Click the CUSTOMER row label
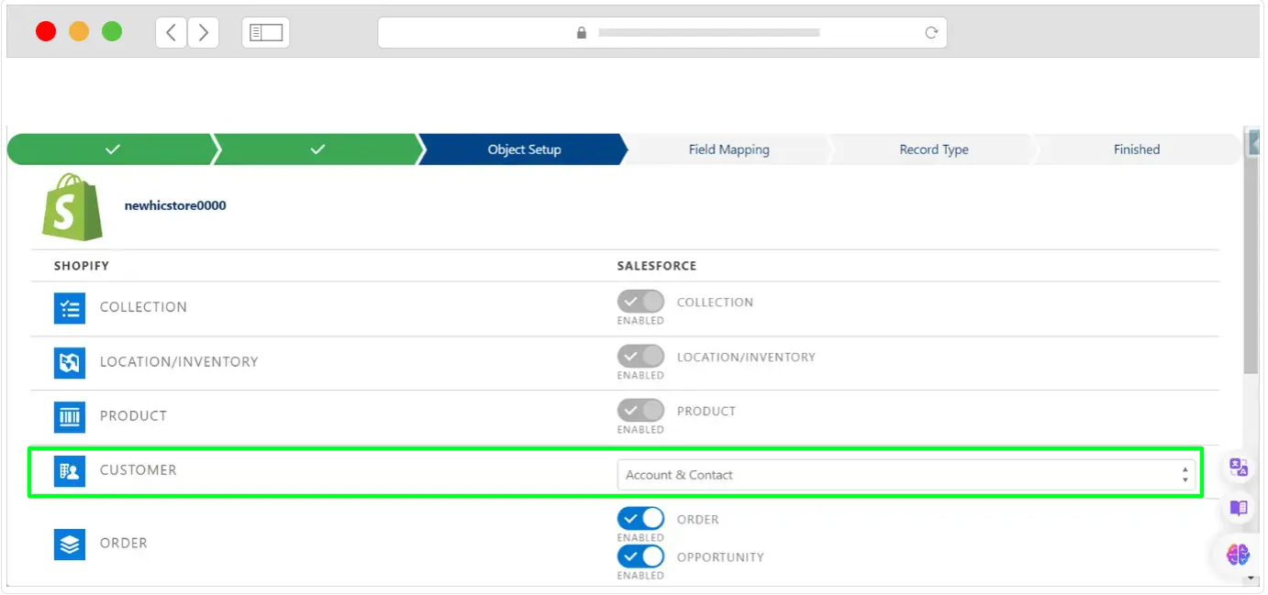The height and width of the screenshot is (595, 1268). coord(139,470)
